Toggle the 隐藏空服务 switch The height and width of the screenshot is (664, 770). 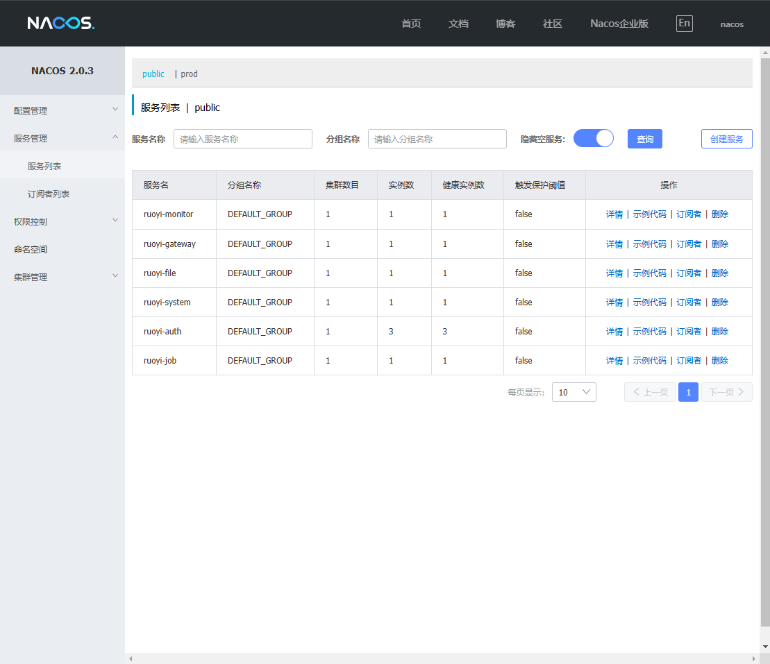pos(593,138)
